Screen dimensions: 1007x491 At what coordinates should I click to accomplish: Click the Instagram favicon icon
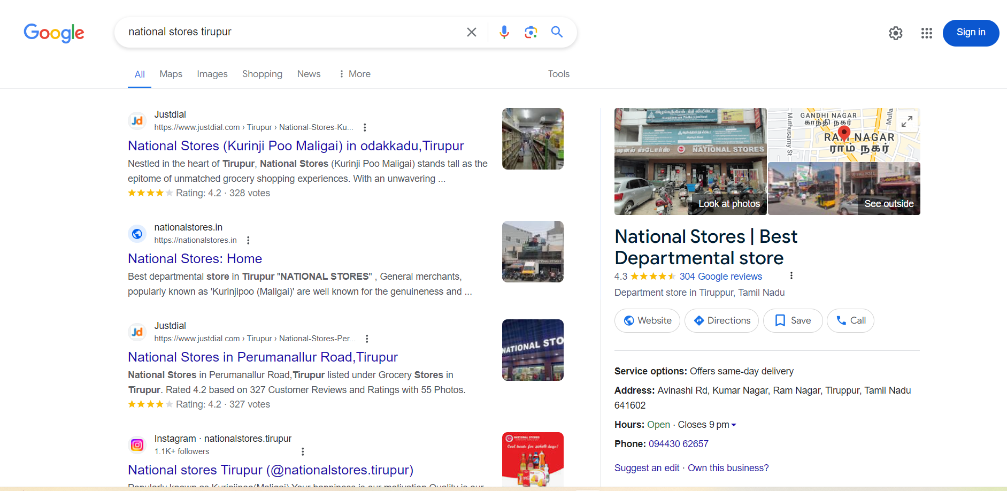[x=137, y=445]
